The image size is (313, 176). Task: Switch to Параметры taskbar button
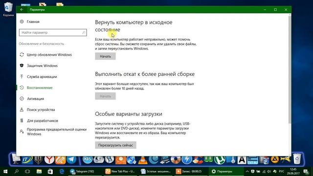tap(226, 172)
